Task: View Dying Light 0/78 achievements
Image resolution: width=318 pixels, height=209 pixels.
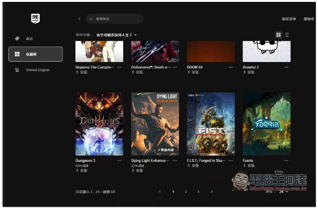Action: tap(138, 166)
